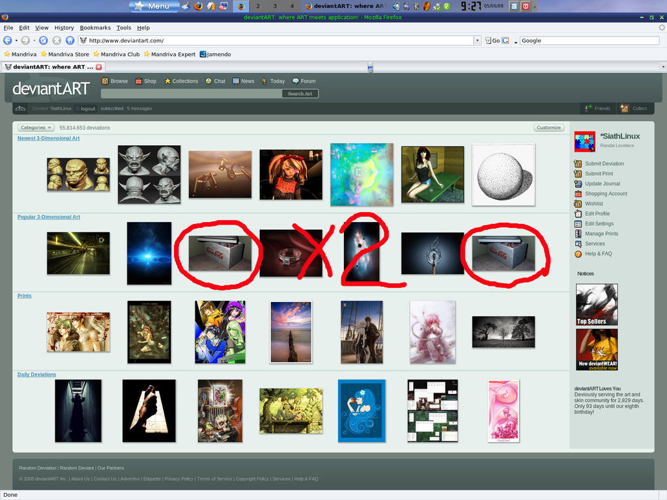The height and width of the screenshot is (500, 667).
Task: Open the Mandriva Menu button
Action: (154, 6)
